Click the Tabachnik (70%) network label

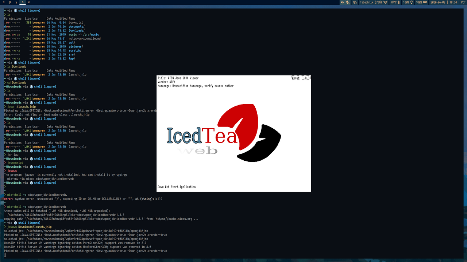pos(371,2)
